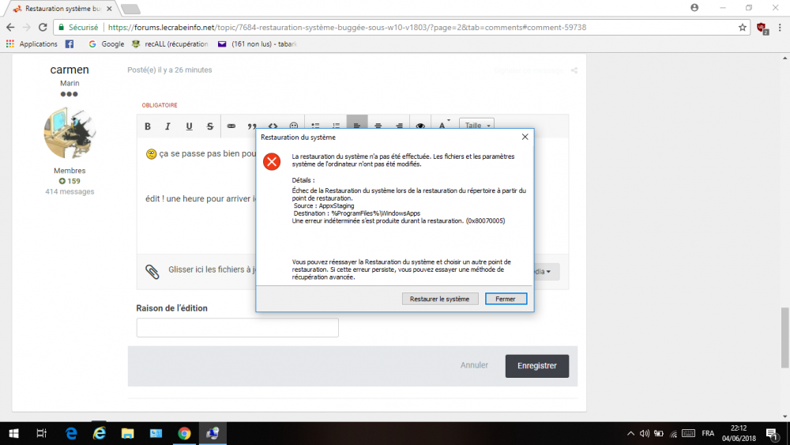Open the uBlock extension icon
Screen dimensions: 790x445
pyautogui.click(x=762, y=28)
